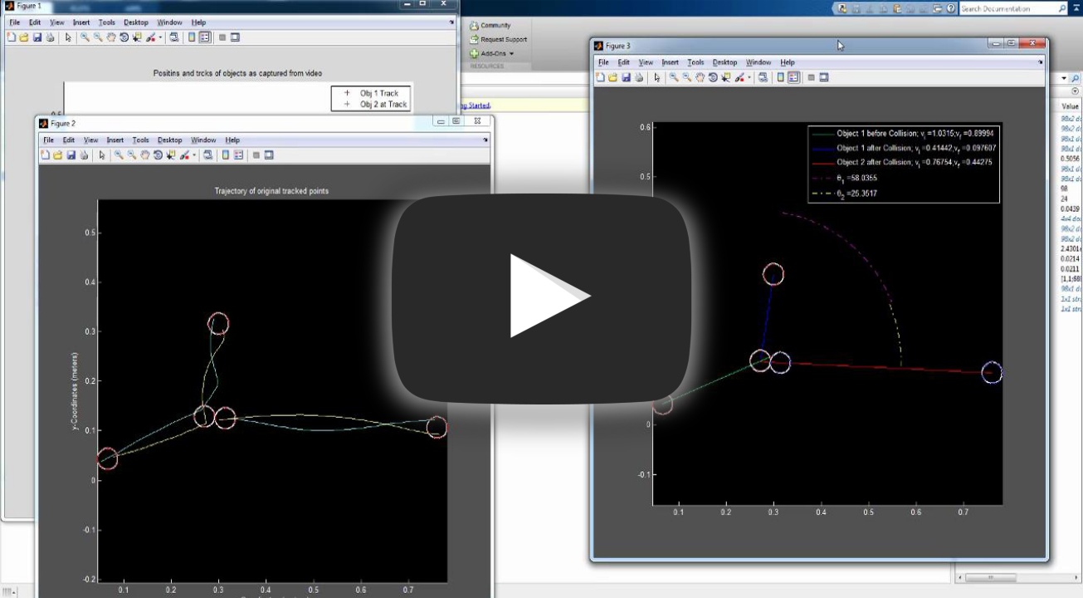Toggle Insert Colorbar in Figure 1 toolbar
Viewport: 1083px width, 598px height.
point(192,37)
